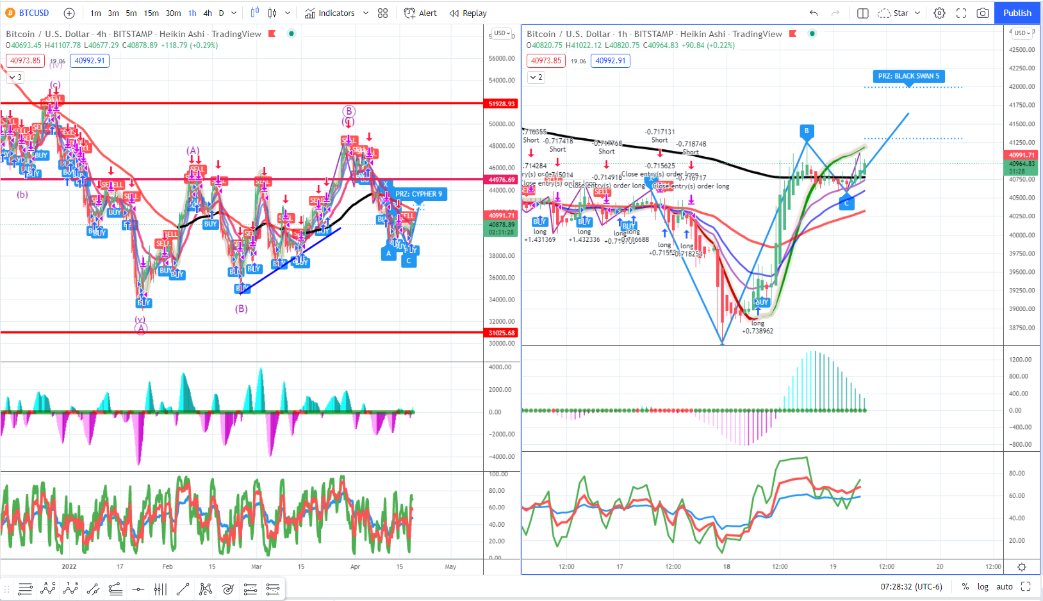This screenshot has width=1043, height=601.
Task: Open timeframe dropdown arrow after D
Action: point(234,13)
